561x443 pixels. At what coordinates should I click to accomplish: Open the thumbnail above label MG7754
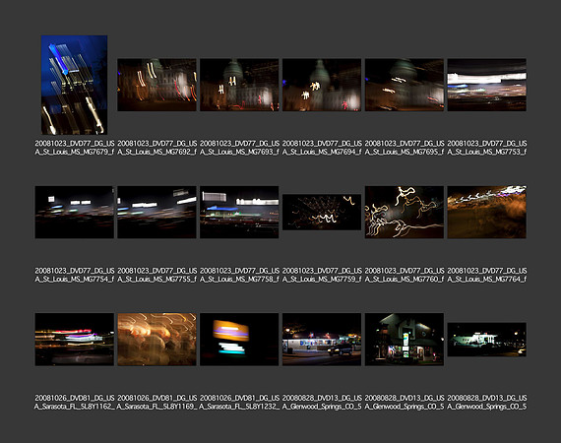click(75, 212)
